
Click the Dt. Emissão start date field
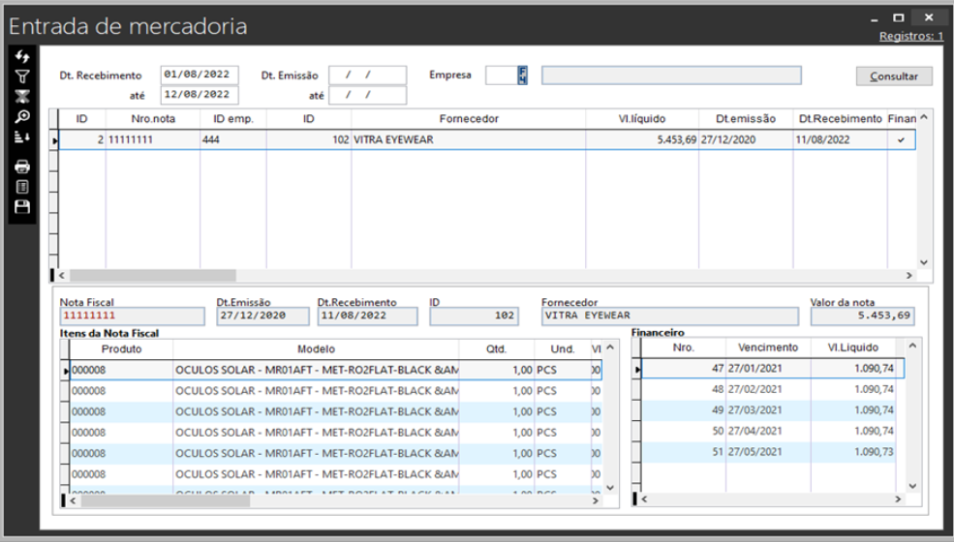[367, 75]
